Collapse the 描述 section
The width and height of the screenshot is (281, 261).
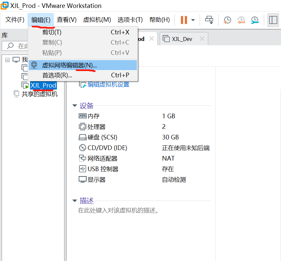(x=75, y=201)
